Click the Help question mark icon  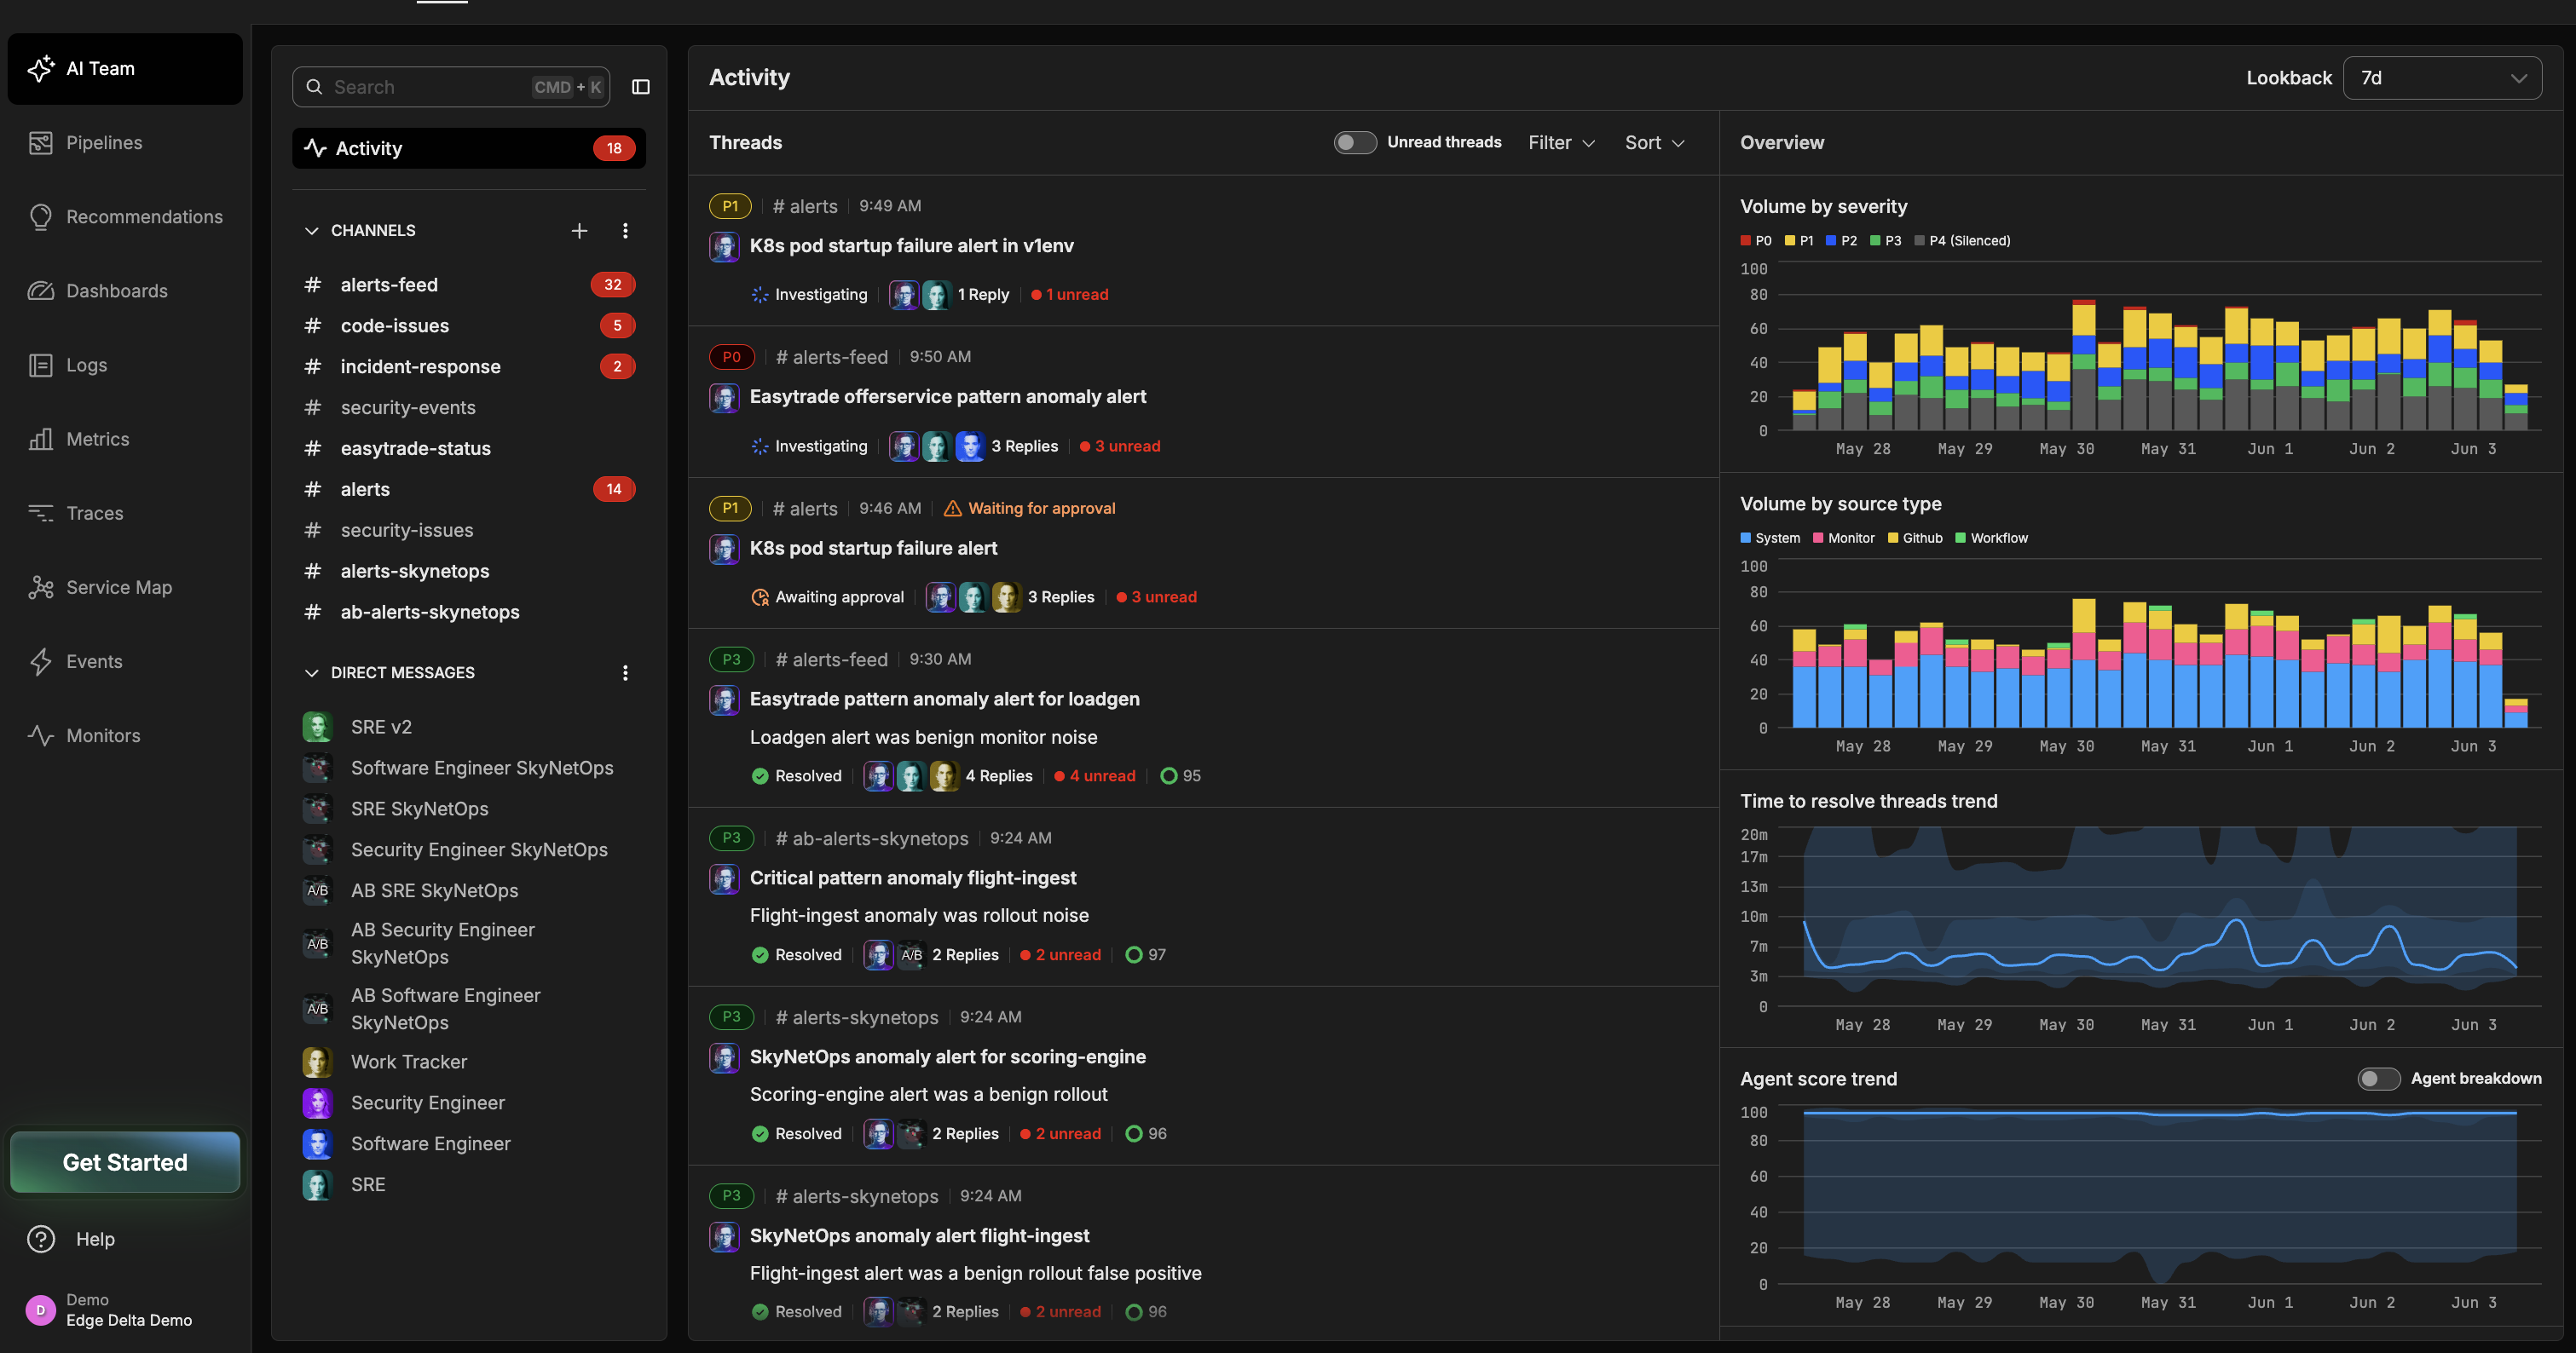pos(41,1238)
